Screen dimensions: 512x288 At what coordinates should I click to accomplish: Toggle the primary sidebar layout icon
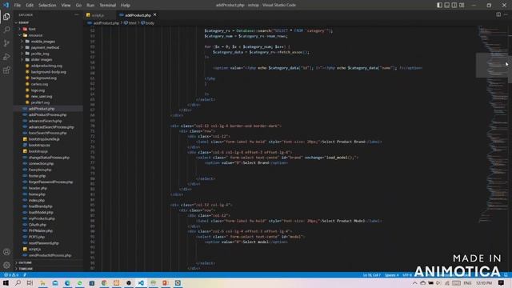tap(439, 6)
